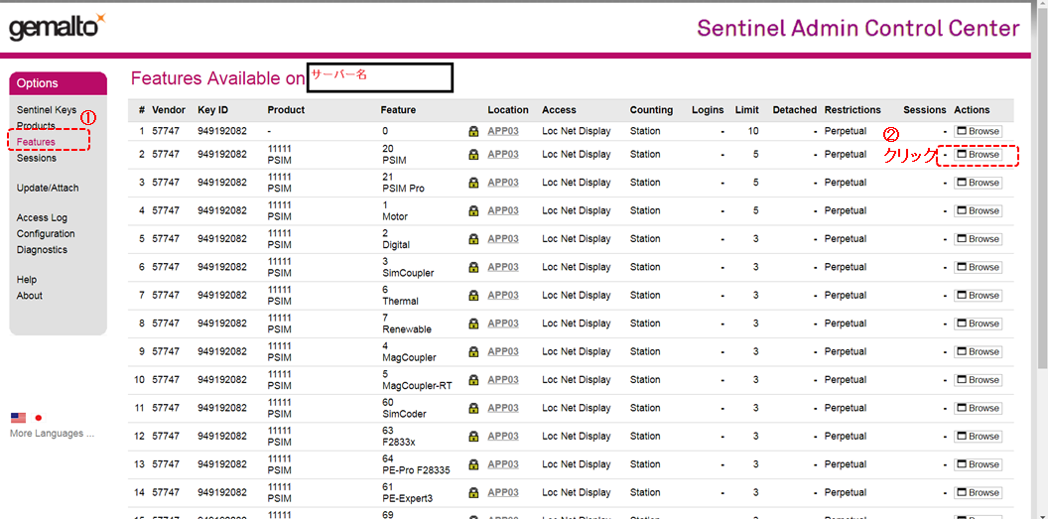
Task: Click the APP03 location link for Digital
Action: 502,239
